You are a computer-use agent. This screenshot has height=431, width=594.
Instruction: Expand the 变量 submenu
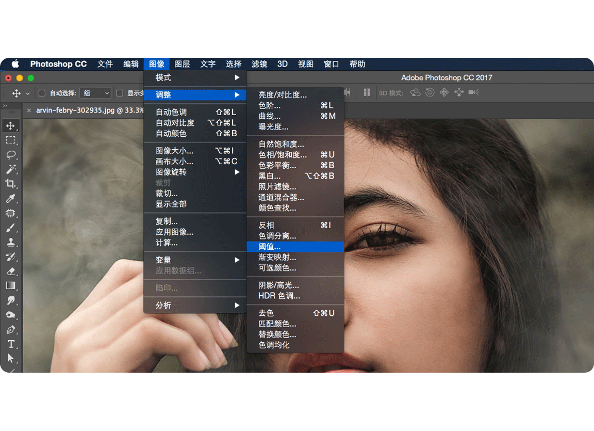195,260
